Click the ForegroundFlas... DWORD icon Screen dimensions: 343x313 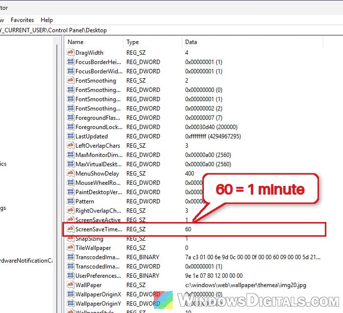(70, 118)
